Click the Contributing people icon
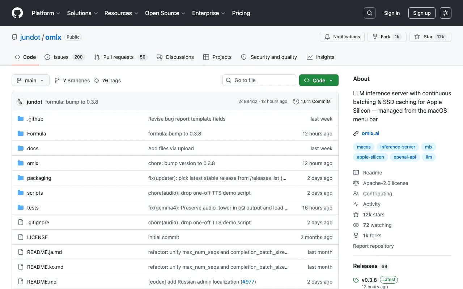Screen dimensions: 463x289 tap(356, 194)
